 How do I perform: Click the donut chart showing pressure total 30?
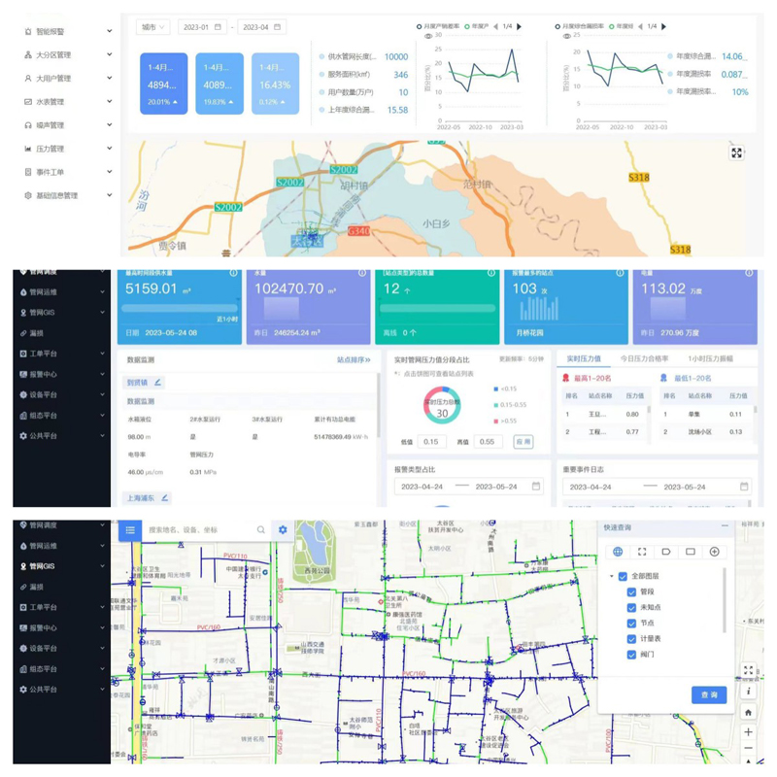[441, 411]
